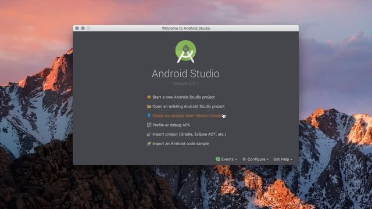Click the Android Studio logo
Viewport: 372px width, 209px height.
coord(186,52)
